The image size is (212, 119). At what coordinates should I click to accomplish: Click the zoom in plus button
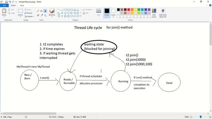click(210, 117)
